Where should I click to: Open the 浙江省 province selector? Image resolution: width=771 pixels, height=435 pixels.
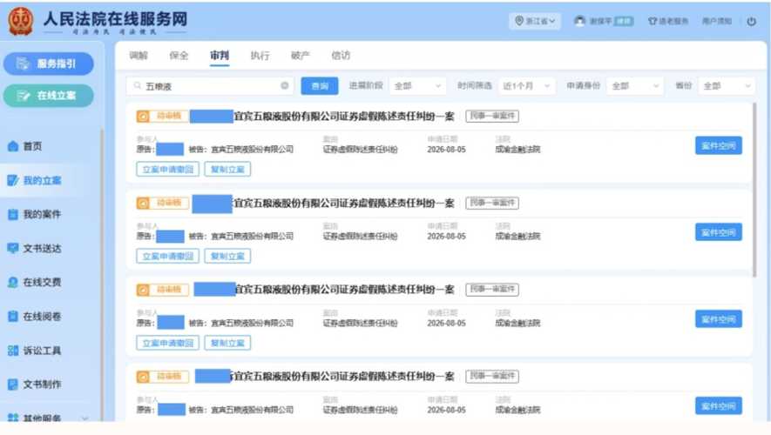(x=535, y=21)
